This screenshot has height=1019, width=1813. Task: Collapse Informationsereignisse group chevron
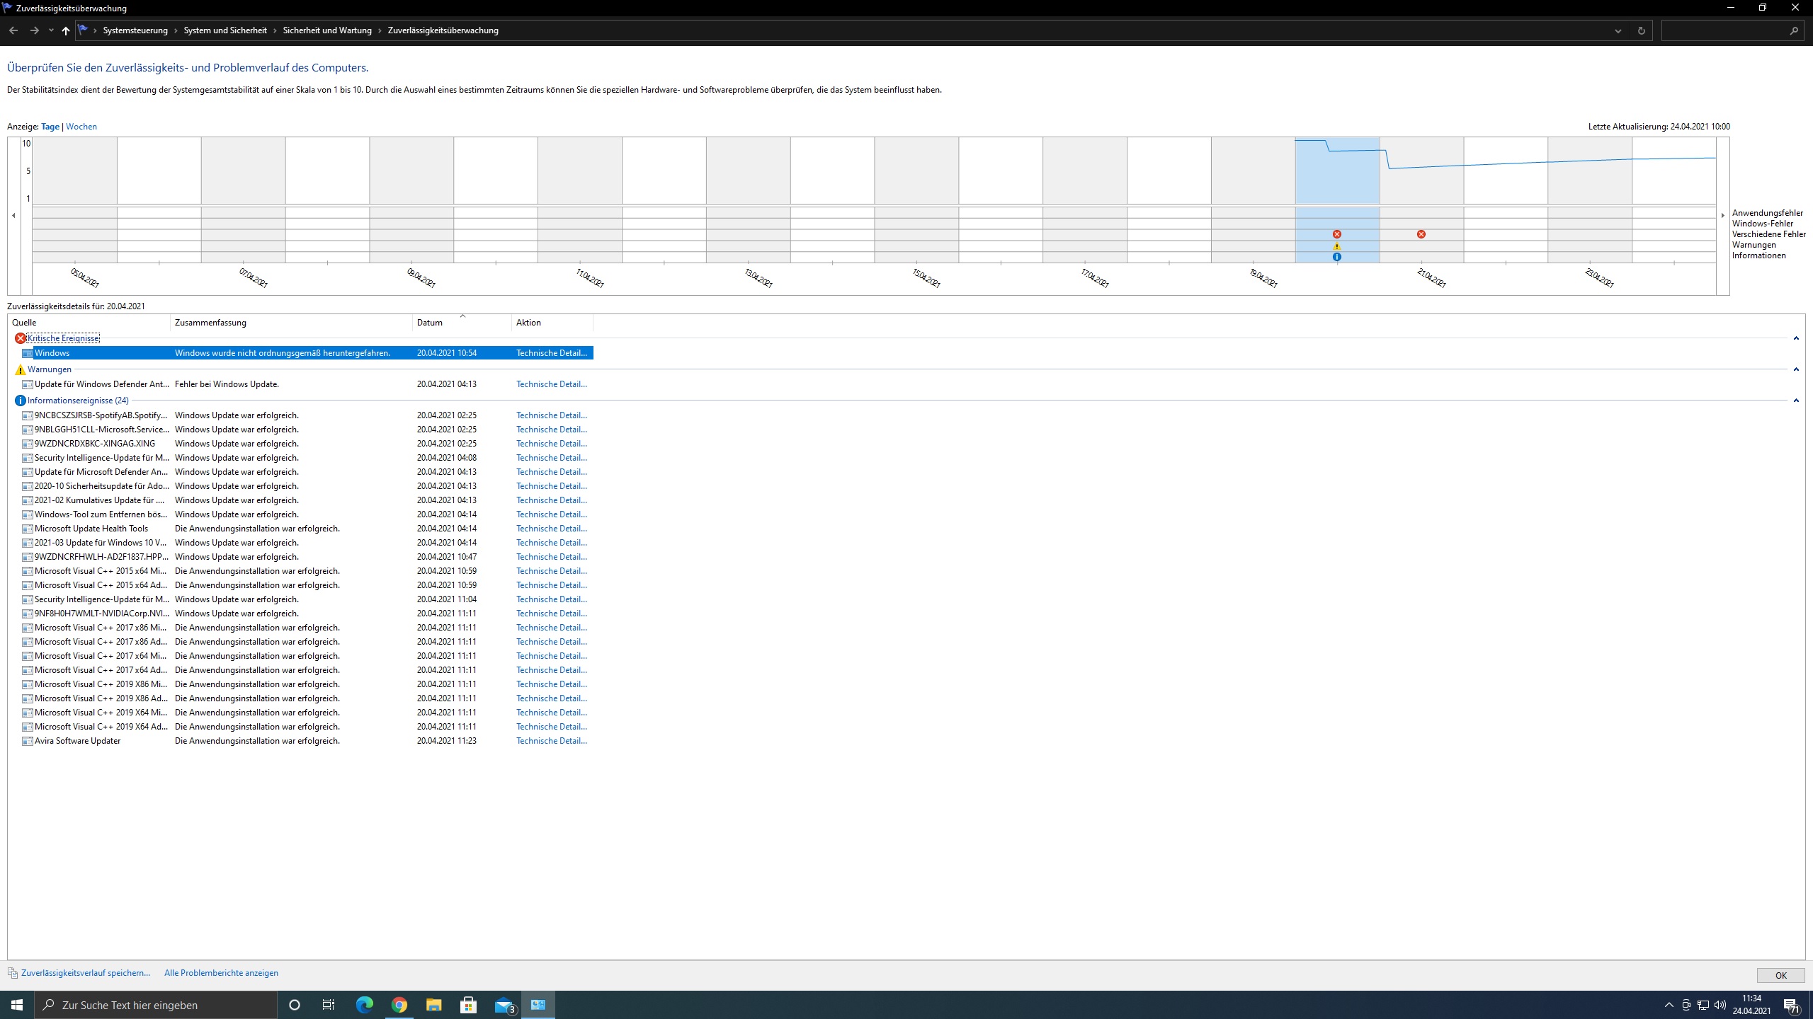coord(1796,401)
